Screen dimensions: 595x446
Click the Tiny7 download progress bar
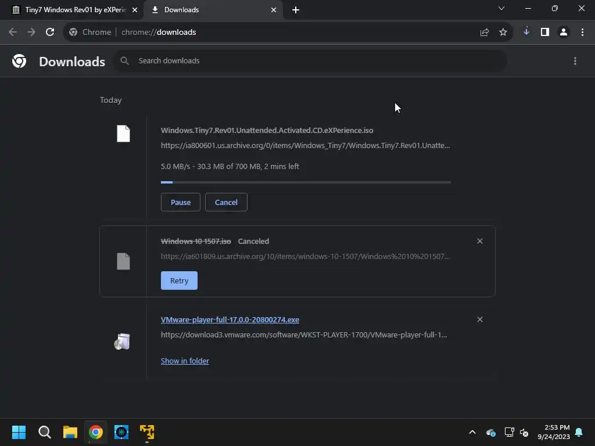click(306, 182)
